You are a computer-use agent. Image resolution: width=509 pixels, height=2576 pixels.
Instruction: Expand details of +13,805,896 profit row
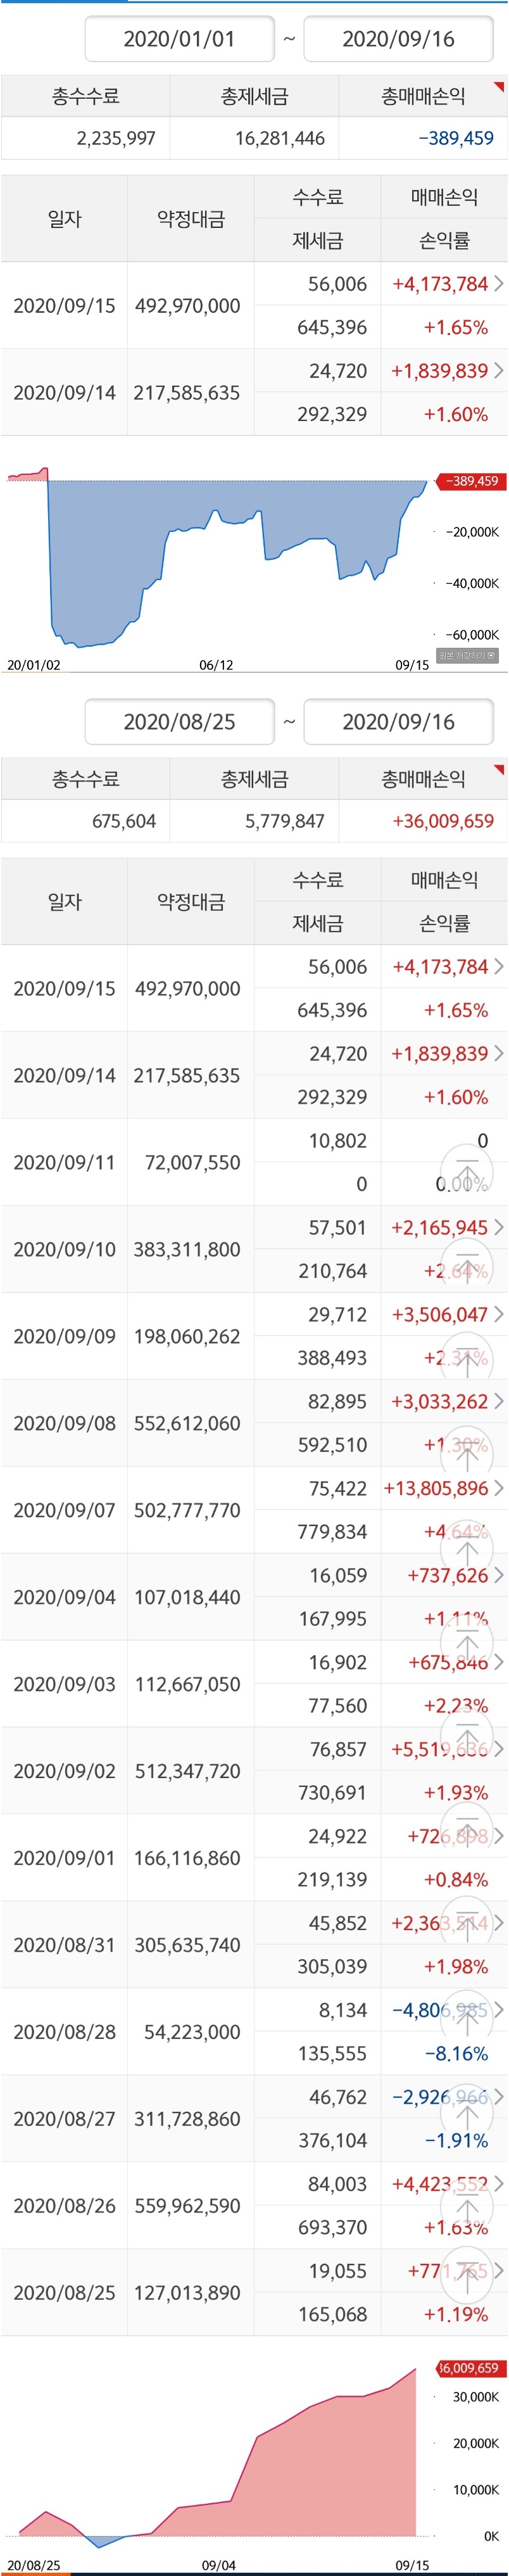pyautogui.click(x=499, y=1488)
